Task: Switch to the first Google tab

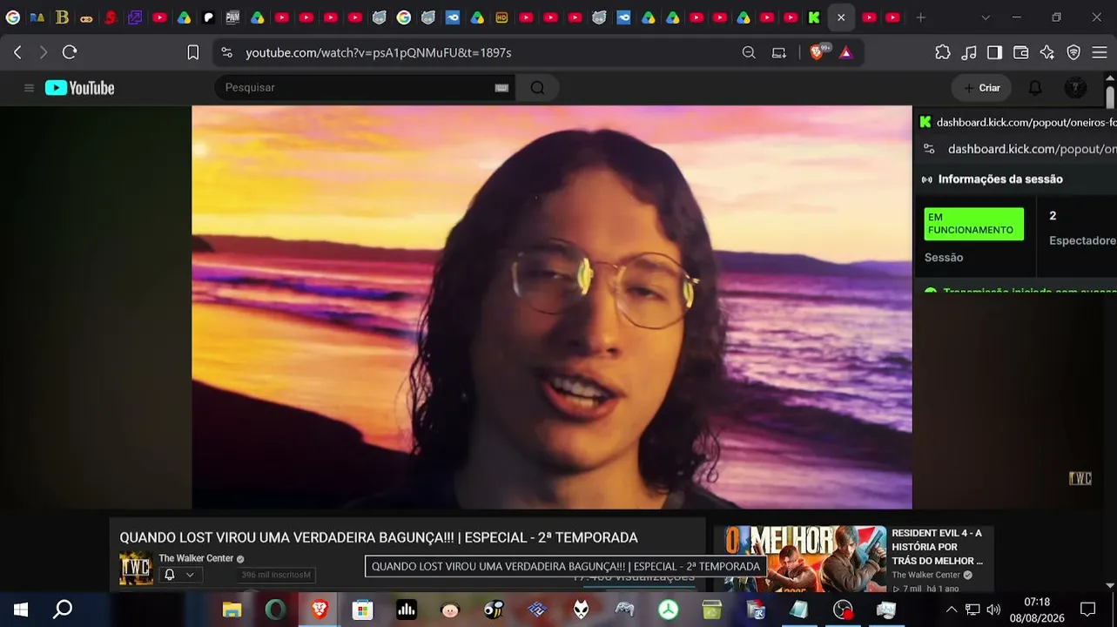Action: click(x=13, y=17)
